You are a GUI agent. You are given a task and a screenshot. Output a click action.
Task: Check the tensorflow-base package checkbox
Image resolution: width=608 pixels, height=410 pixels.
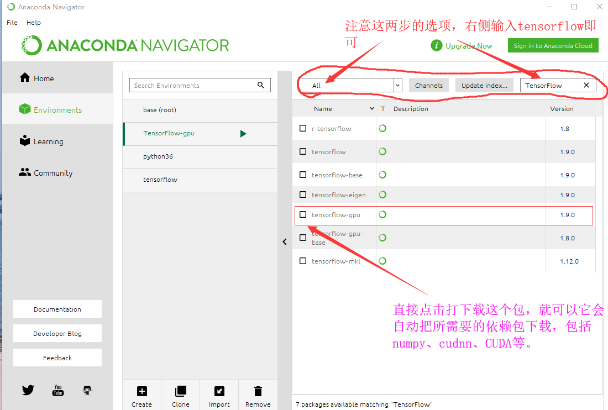(303, 175)
